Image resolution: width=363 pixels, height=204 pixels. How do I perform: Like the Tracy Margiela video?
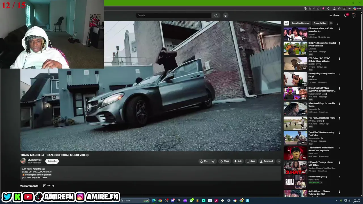tap(204, 161)
